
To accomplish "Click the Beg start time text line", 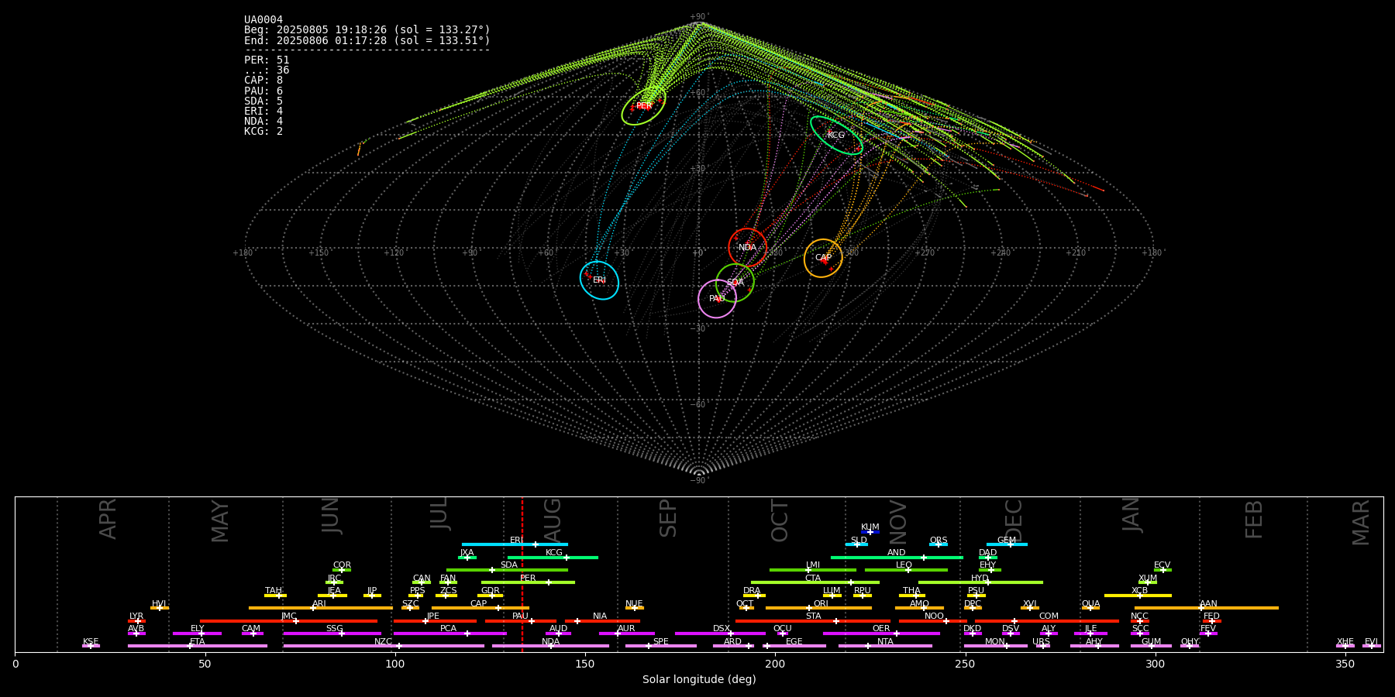I will 367,30.
